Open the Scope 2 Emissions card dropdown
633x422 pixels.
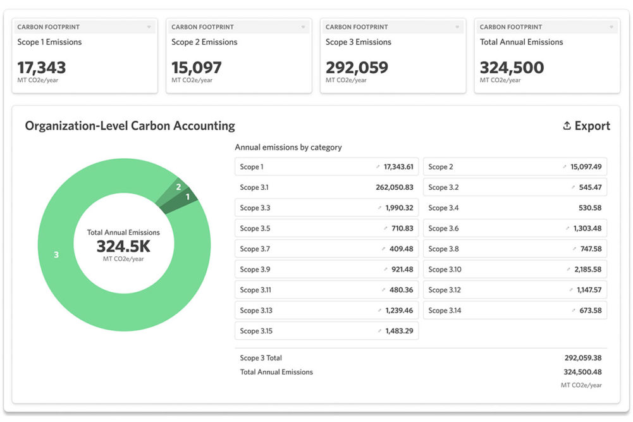point(303,27)
